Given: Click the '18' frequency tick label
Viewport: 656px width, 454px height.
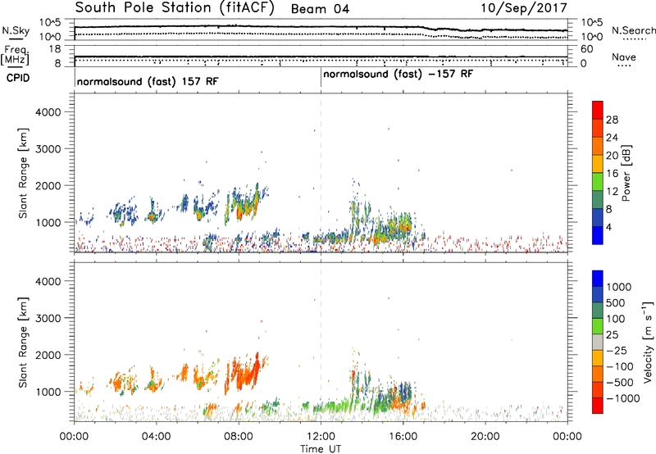Looking at the screenshot, I should coord(55,49).
